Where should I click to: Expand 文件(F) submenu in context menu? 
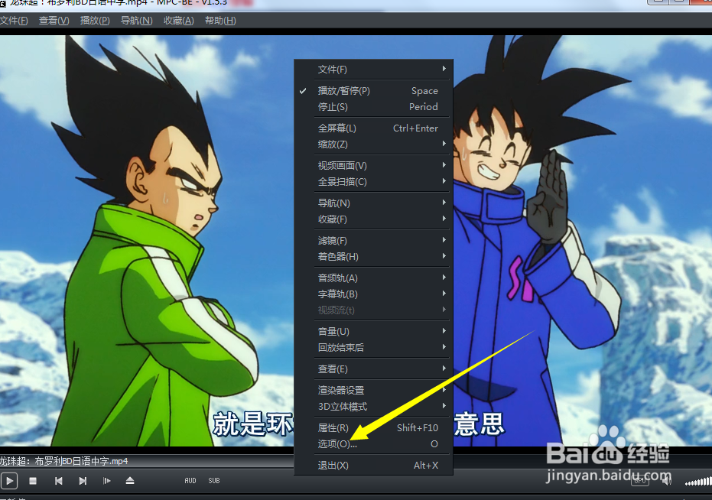click(373, 70)
